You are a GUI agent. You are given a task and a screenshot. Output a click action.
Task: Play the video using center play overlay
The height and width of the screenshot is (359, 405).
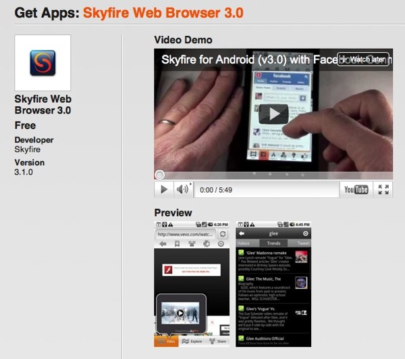pyautogui.click(x=273, y=114)
